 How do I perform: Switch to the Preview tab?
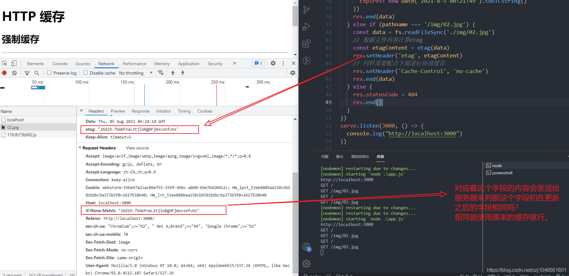[x=118, y=111]
